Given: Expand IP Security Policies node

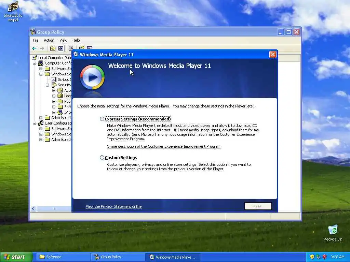Looking at the screenshot, I should (x=54, y=112).
